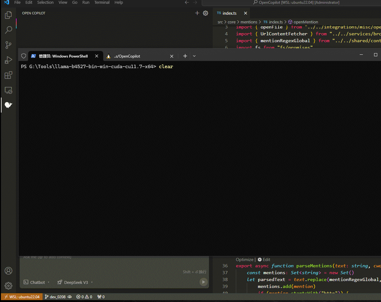Start a new chat with plus icon

point(197,13)
